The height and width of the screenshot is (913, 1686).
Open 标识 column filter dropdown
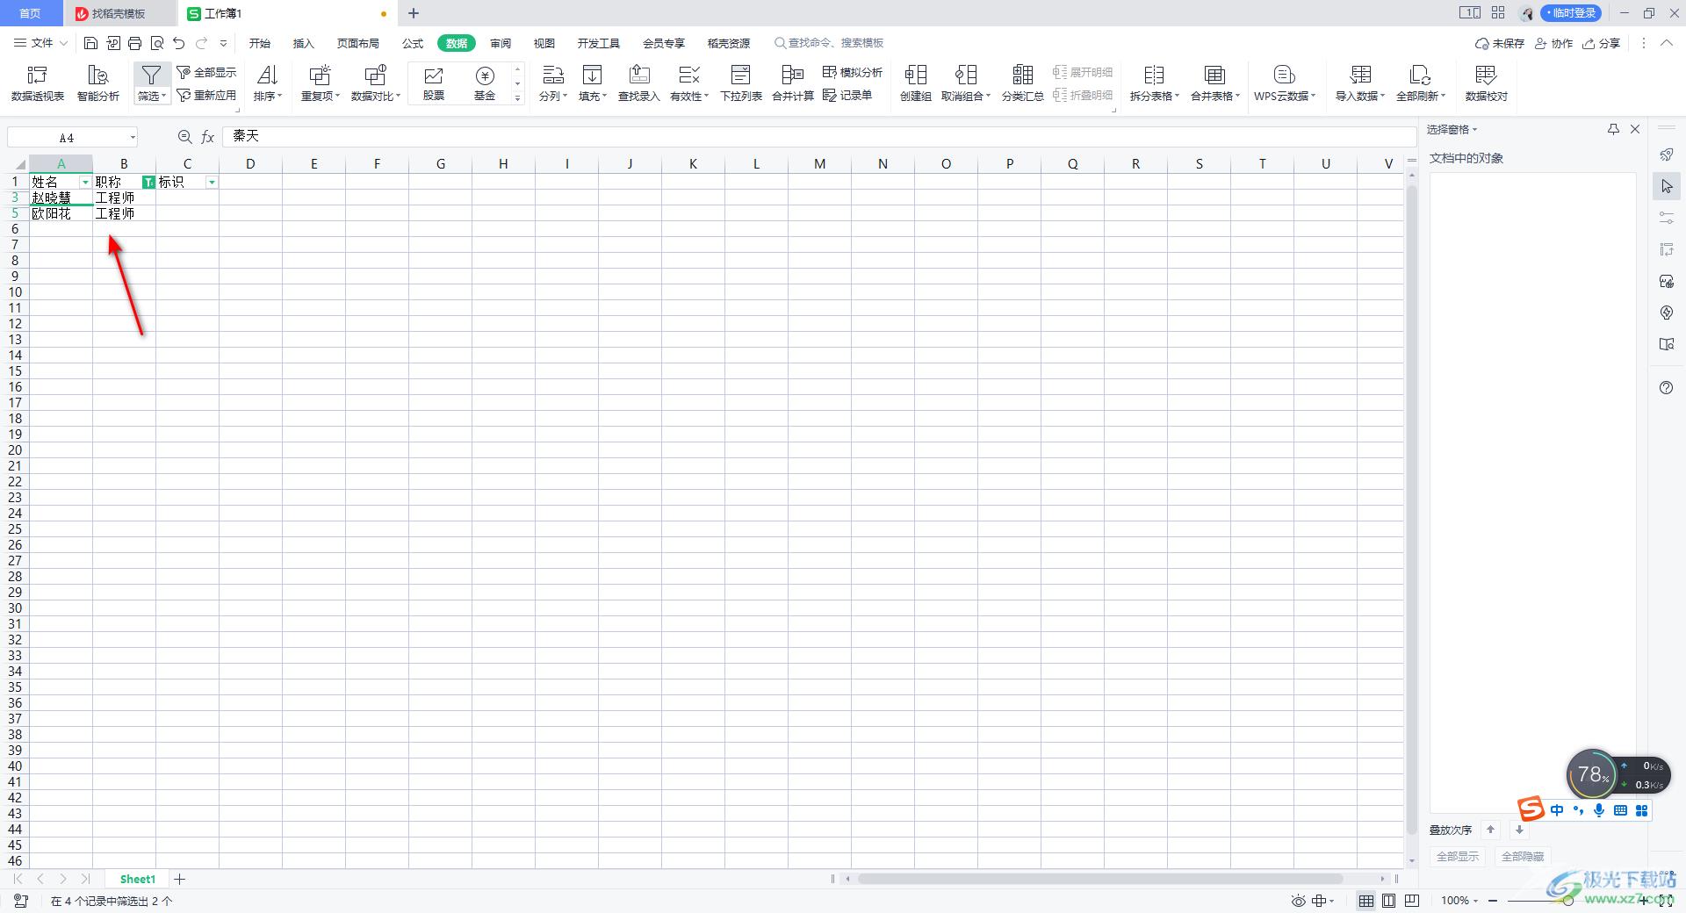[x=212, y=183]
